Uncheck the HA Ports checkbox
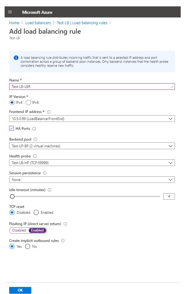 (x=12, y=129)
